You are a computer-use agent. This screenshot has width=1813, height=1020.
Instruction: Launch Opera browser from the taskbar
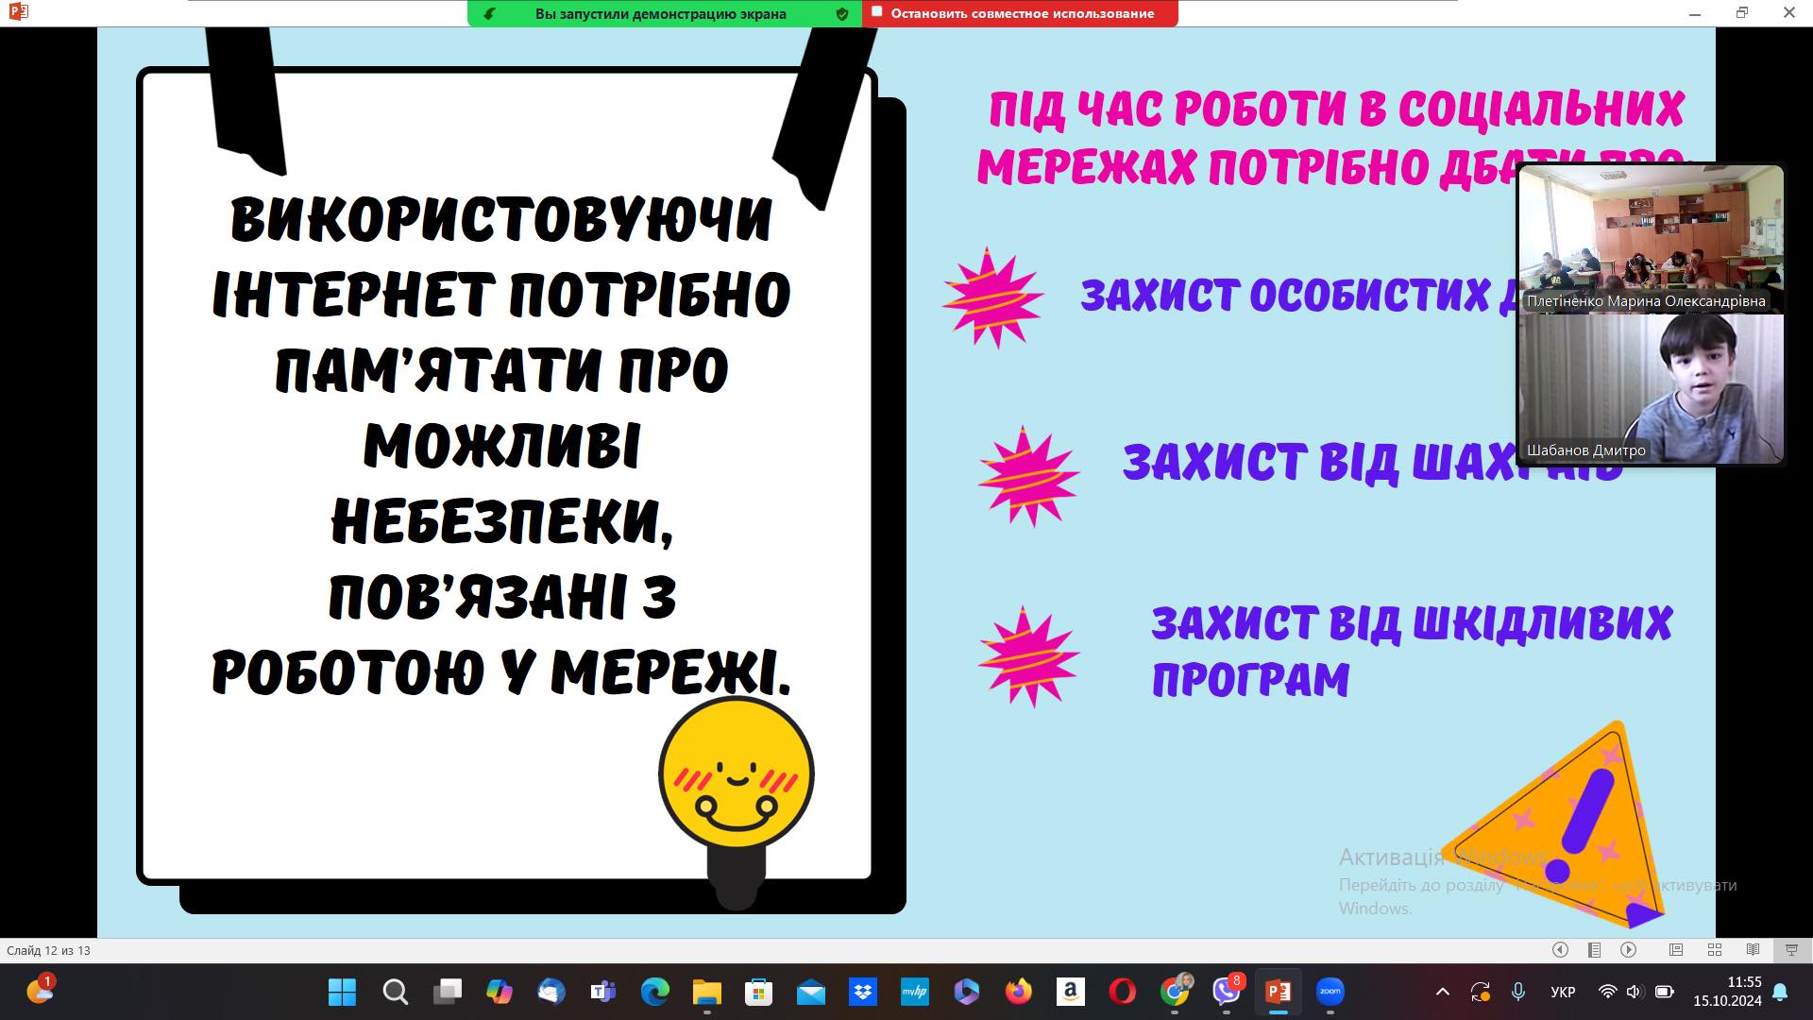1122,992
